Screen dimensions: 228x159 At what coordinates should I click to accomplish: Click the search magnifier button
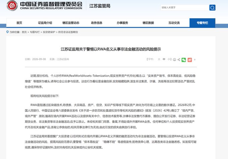click(x=212, y=8)
